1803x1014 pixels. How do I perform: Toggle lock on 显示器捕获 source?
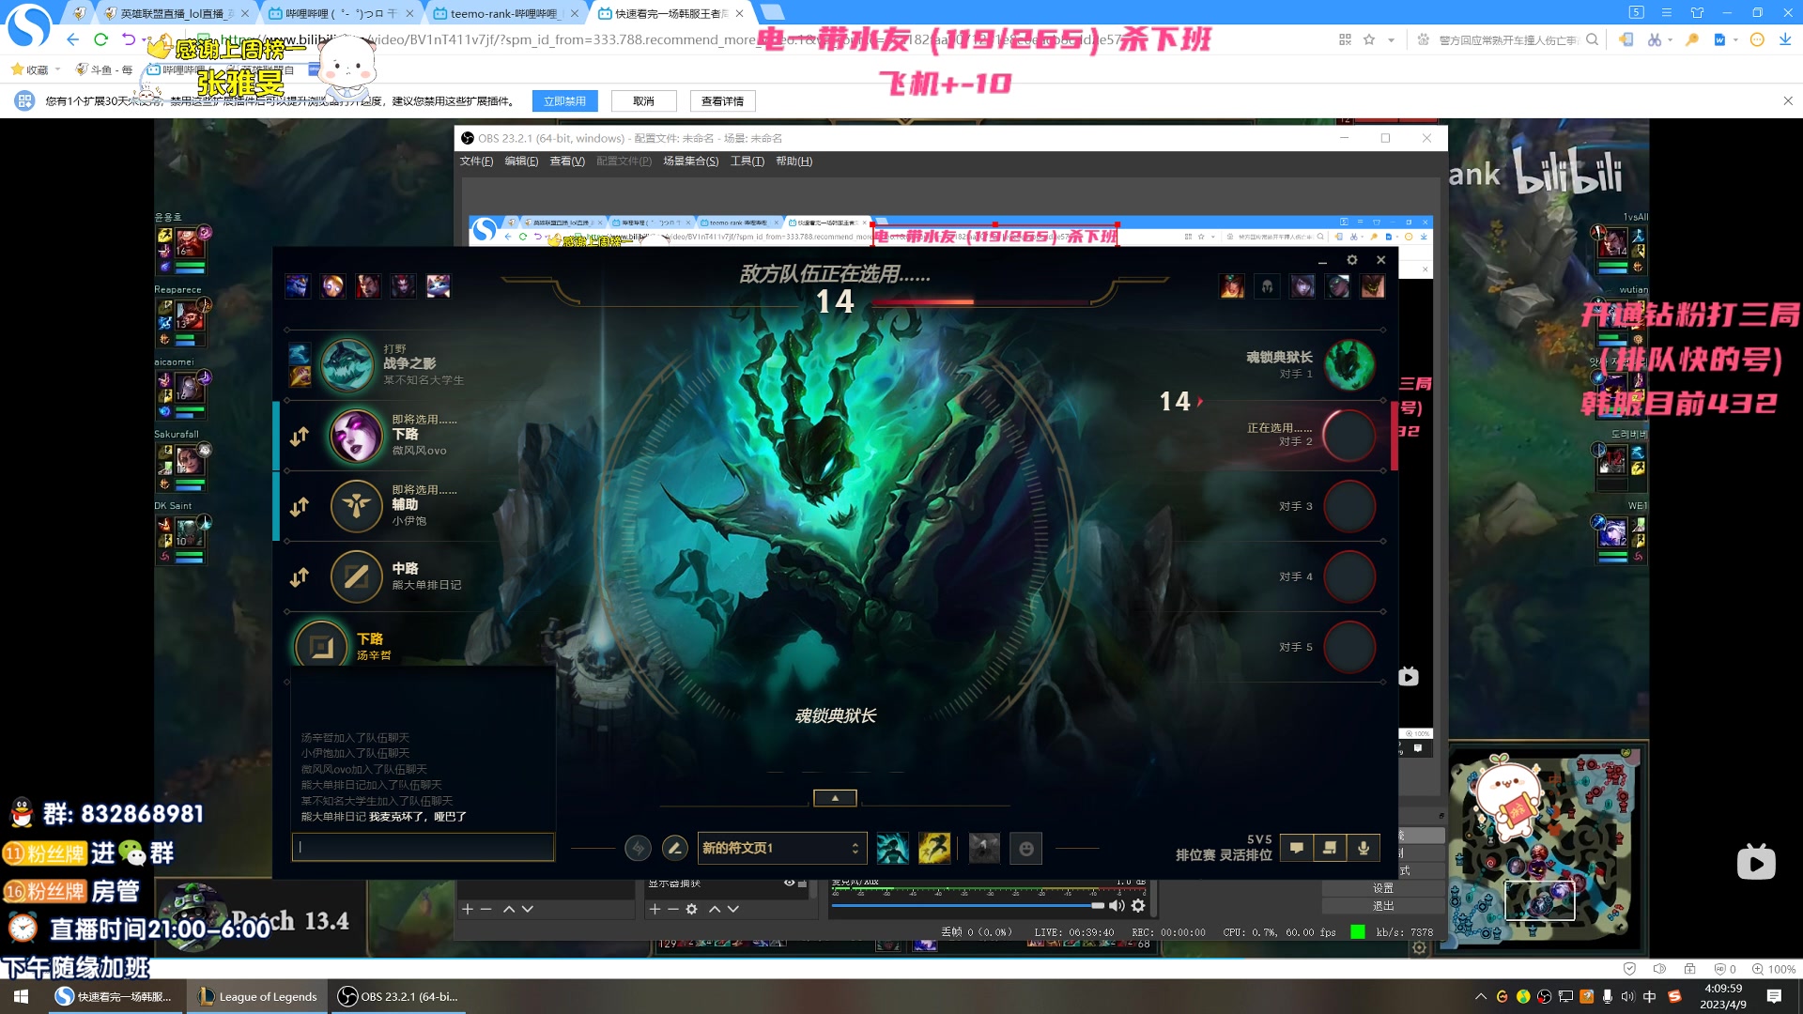[x=803, y=883]
